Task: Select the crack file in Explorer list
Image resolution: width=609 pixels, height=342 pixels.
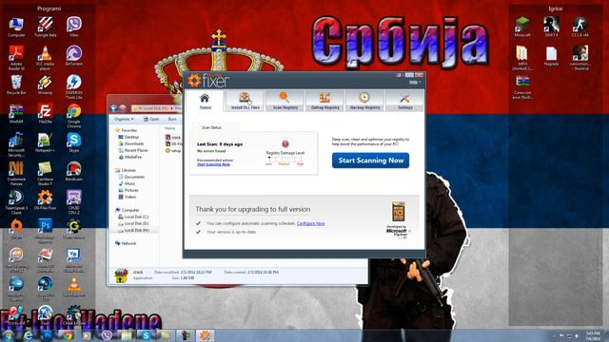Action: (x=173, y=137)
